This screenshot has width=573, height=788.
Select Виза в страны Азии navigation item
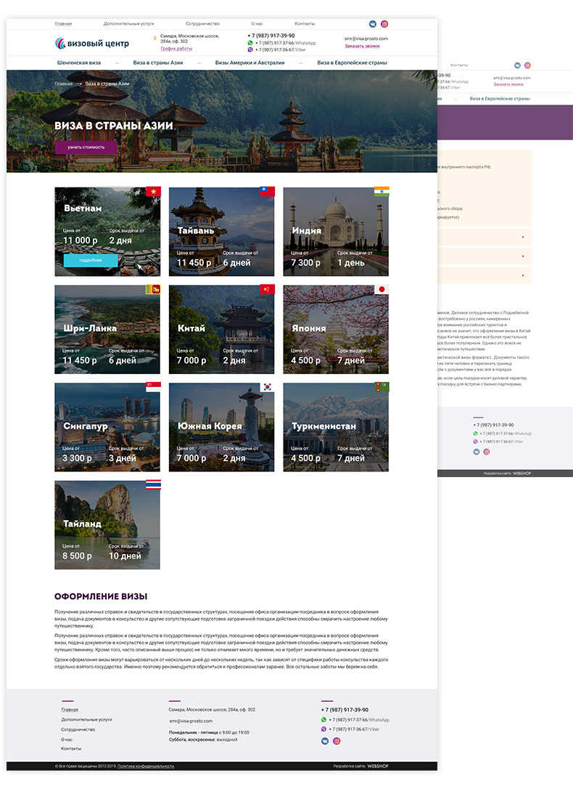158,62
